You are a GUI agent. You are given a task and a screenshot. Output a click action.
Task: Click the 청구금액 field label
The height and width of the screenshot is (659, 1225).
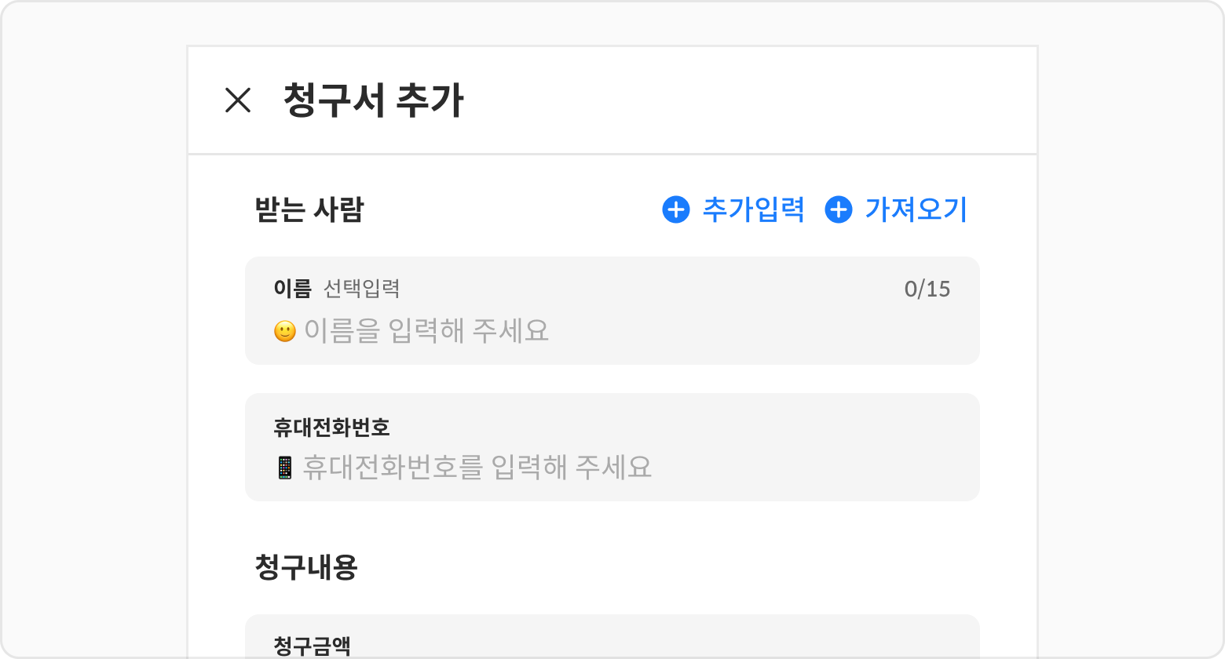[312, 646]
